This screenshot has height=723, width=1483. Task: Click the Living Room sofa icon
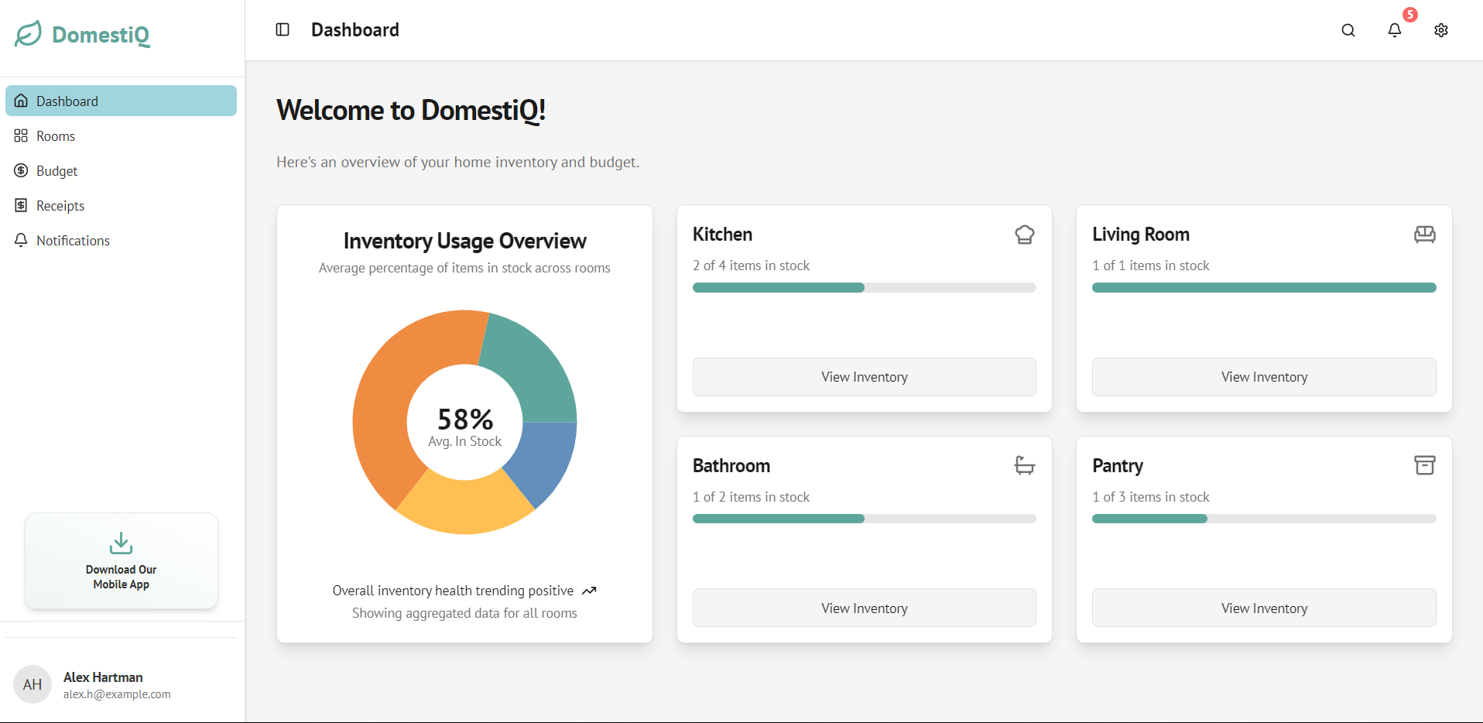click(1425, 235)
